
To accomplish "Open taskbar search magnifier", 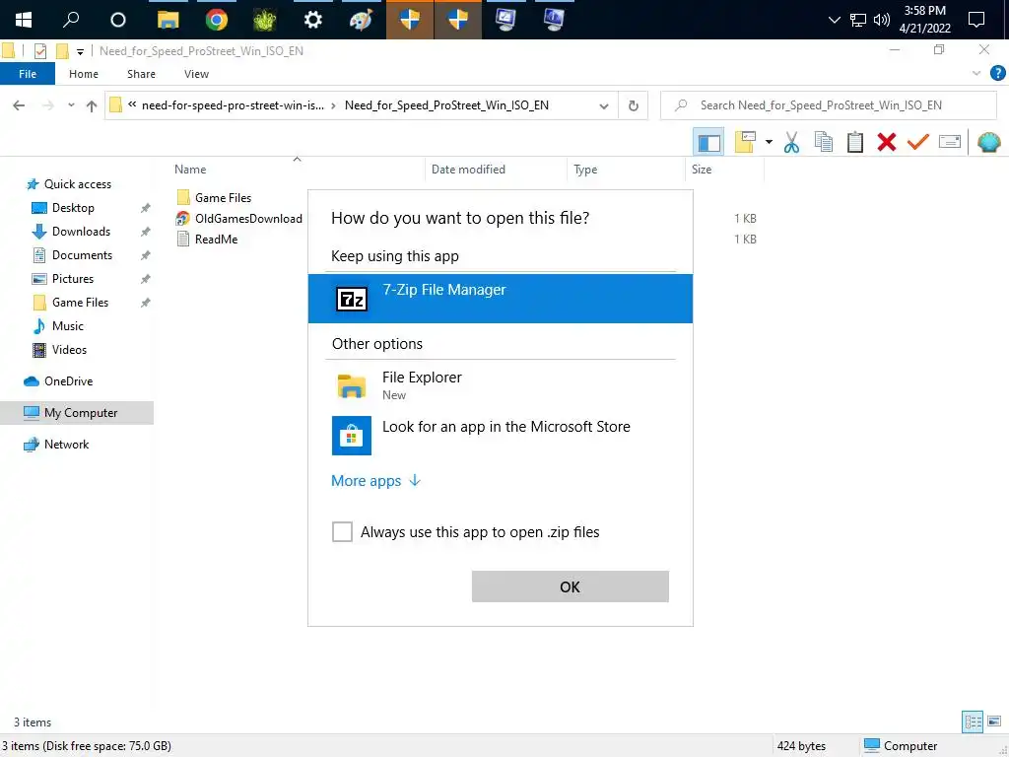I will [x=71, y=20].
